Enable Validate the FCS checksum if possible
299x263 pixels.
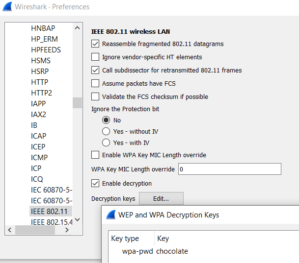tap(95, 96)
